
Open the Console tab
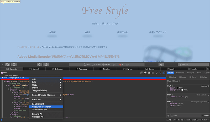192,69
